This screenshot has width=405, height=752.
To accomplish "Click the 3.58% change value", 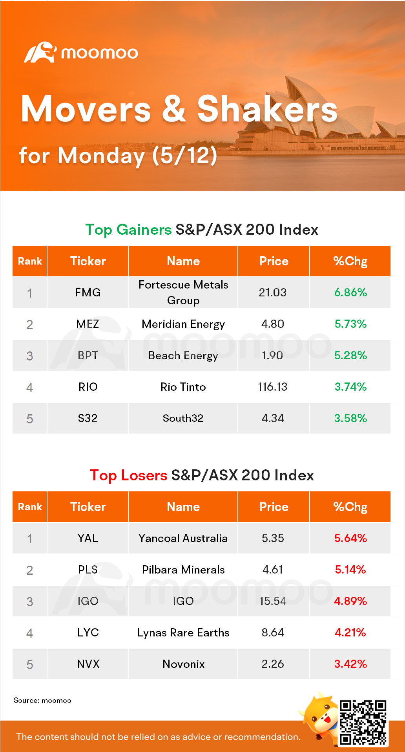I will (350, 418).
